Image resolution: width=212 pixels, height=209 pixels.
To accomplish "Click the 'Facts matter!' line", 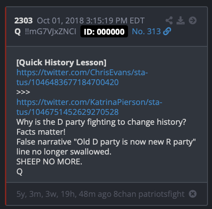I will [41, 132].
